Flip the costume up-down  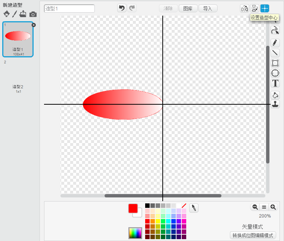[x=255, y=9]
